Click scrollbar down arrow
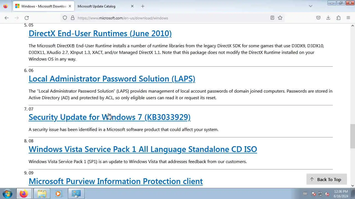This screenshot has height=199, width=355. 353,186
